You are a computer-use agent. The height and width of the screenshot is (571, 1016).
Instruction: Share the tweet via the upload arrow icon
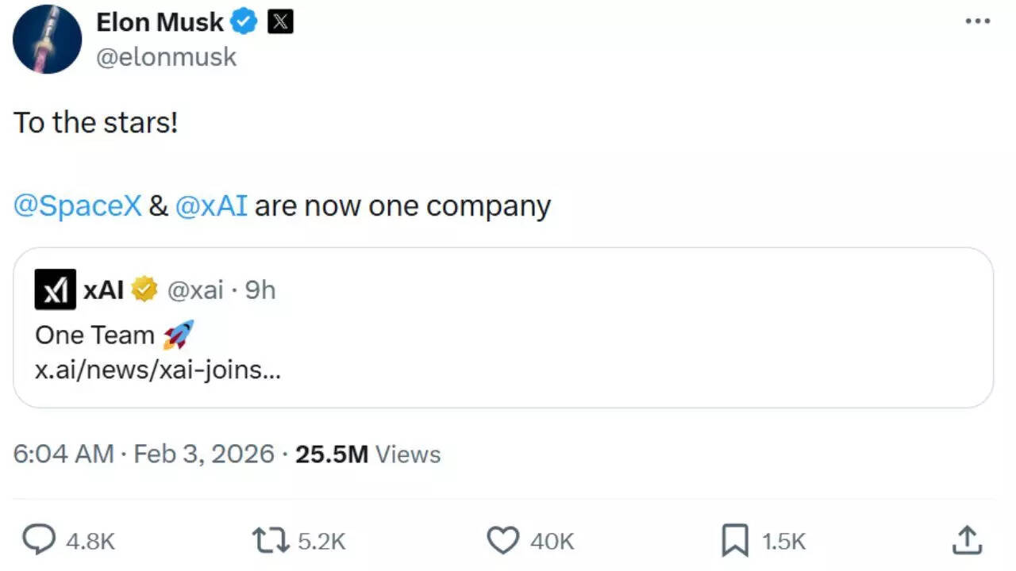tap(966, 541)
